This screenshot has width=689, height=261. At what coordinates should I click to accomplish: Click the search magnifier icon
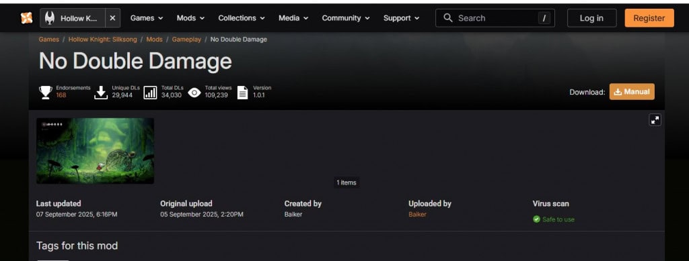tap(447, 18)
